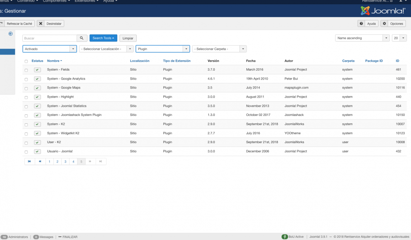The width and height of the screenshot is (411, 240).
Task: Select checkbox for System - Fields row
Action: tap(26, 70)
